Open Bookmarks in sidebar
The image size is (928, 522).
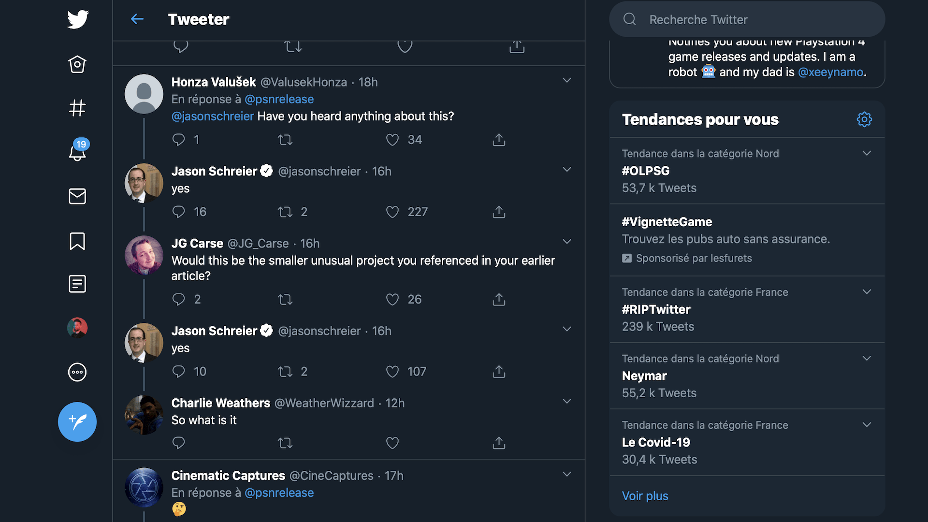point(77,241)
